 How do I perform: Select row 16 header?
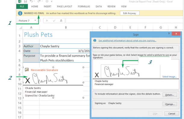20,113
